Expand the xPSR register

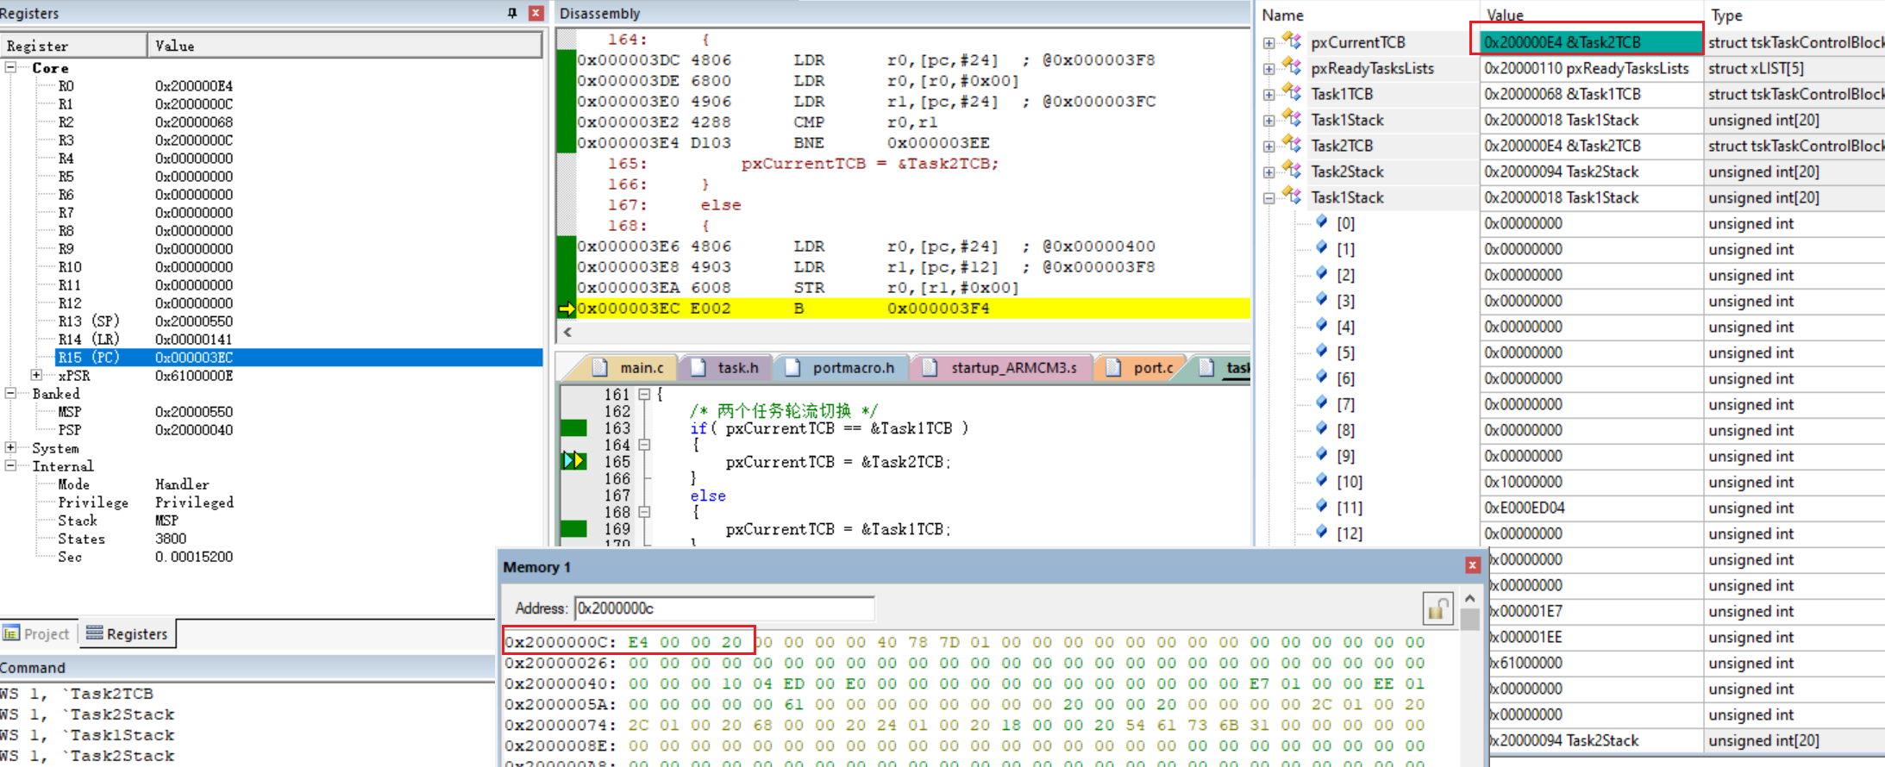coord(36,375)
